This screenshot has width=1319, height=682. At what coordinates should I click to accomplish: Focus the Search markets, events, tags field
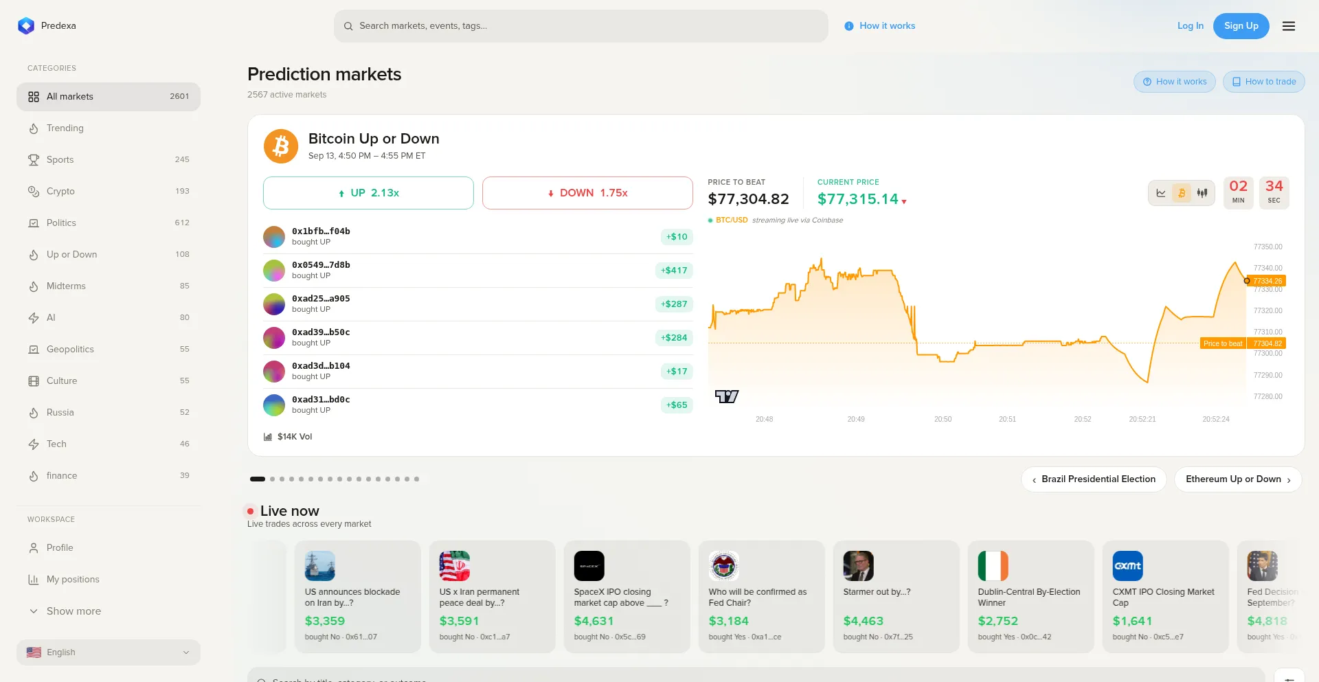[x=581, y=26]
